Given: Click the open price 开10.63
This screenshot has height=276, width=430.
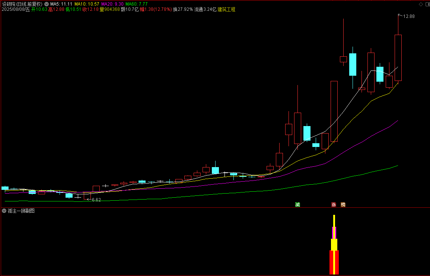Looking at the screenshot, I should click(39, 9).
